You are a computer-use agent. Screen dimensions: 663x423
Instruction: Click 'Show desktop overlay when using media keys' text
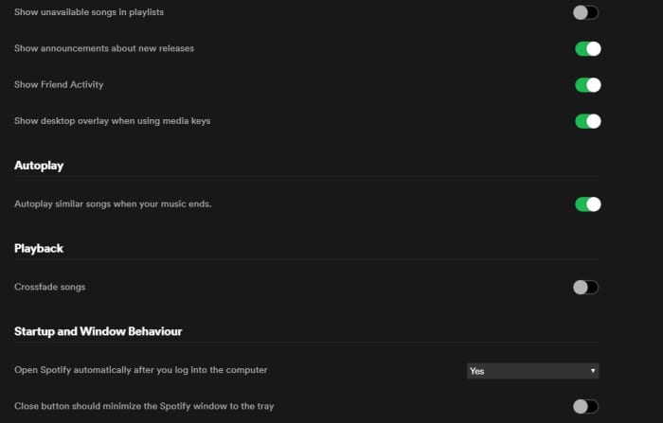112,120
